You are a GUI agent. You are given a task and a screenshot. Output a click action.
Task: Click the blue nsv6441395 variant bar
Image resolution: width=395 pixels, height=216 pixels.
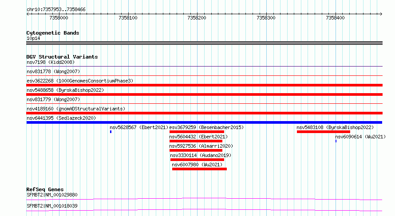pyautogui.click(x=204, y=122)
